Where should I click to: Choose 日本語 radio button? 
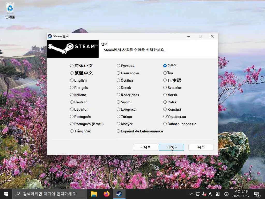coord(172,80)
